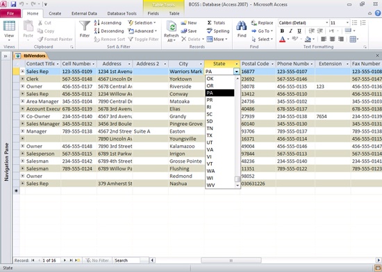
Task: Expand the Navigation Pane chevron
Action: click(x=6, y=56)
